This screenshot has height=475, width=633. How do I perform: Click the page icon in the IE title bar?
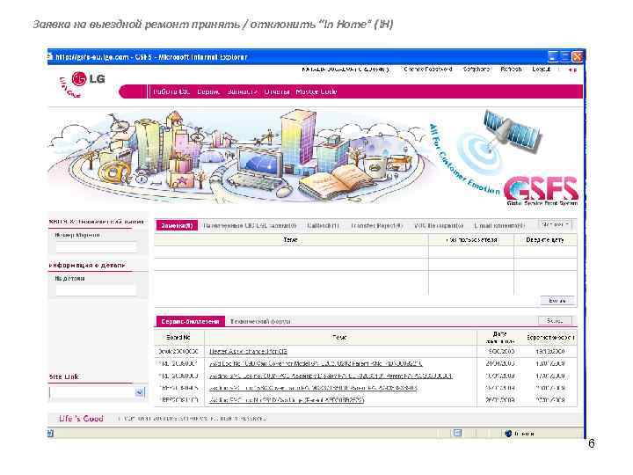[50, 57]
